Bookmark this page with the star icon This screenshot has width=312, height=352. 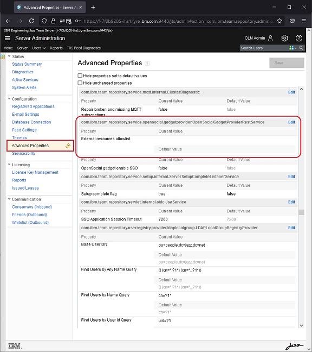click(x=279, y=21)
